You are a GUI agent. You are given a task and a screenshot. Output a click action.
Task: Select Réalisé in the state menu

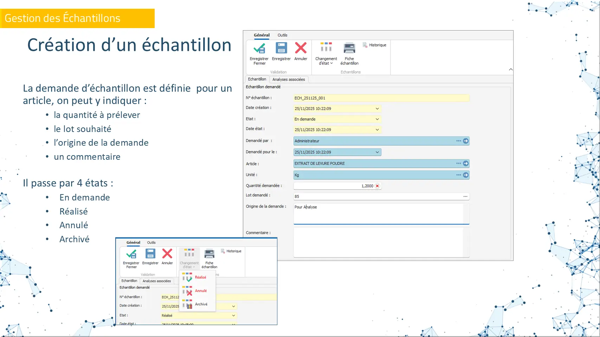(200, 277)
